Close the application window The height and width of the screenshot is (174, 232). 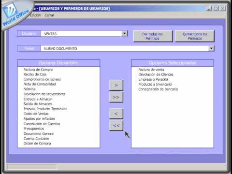(222, 8)
